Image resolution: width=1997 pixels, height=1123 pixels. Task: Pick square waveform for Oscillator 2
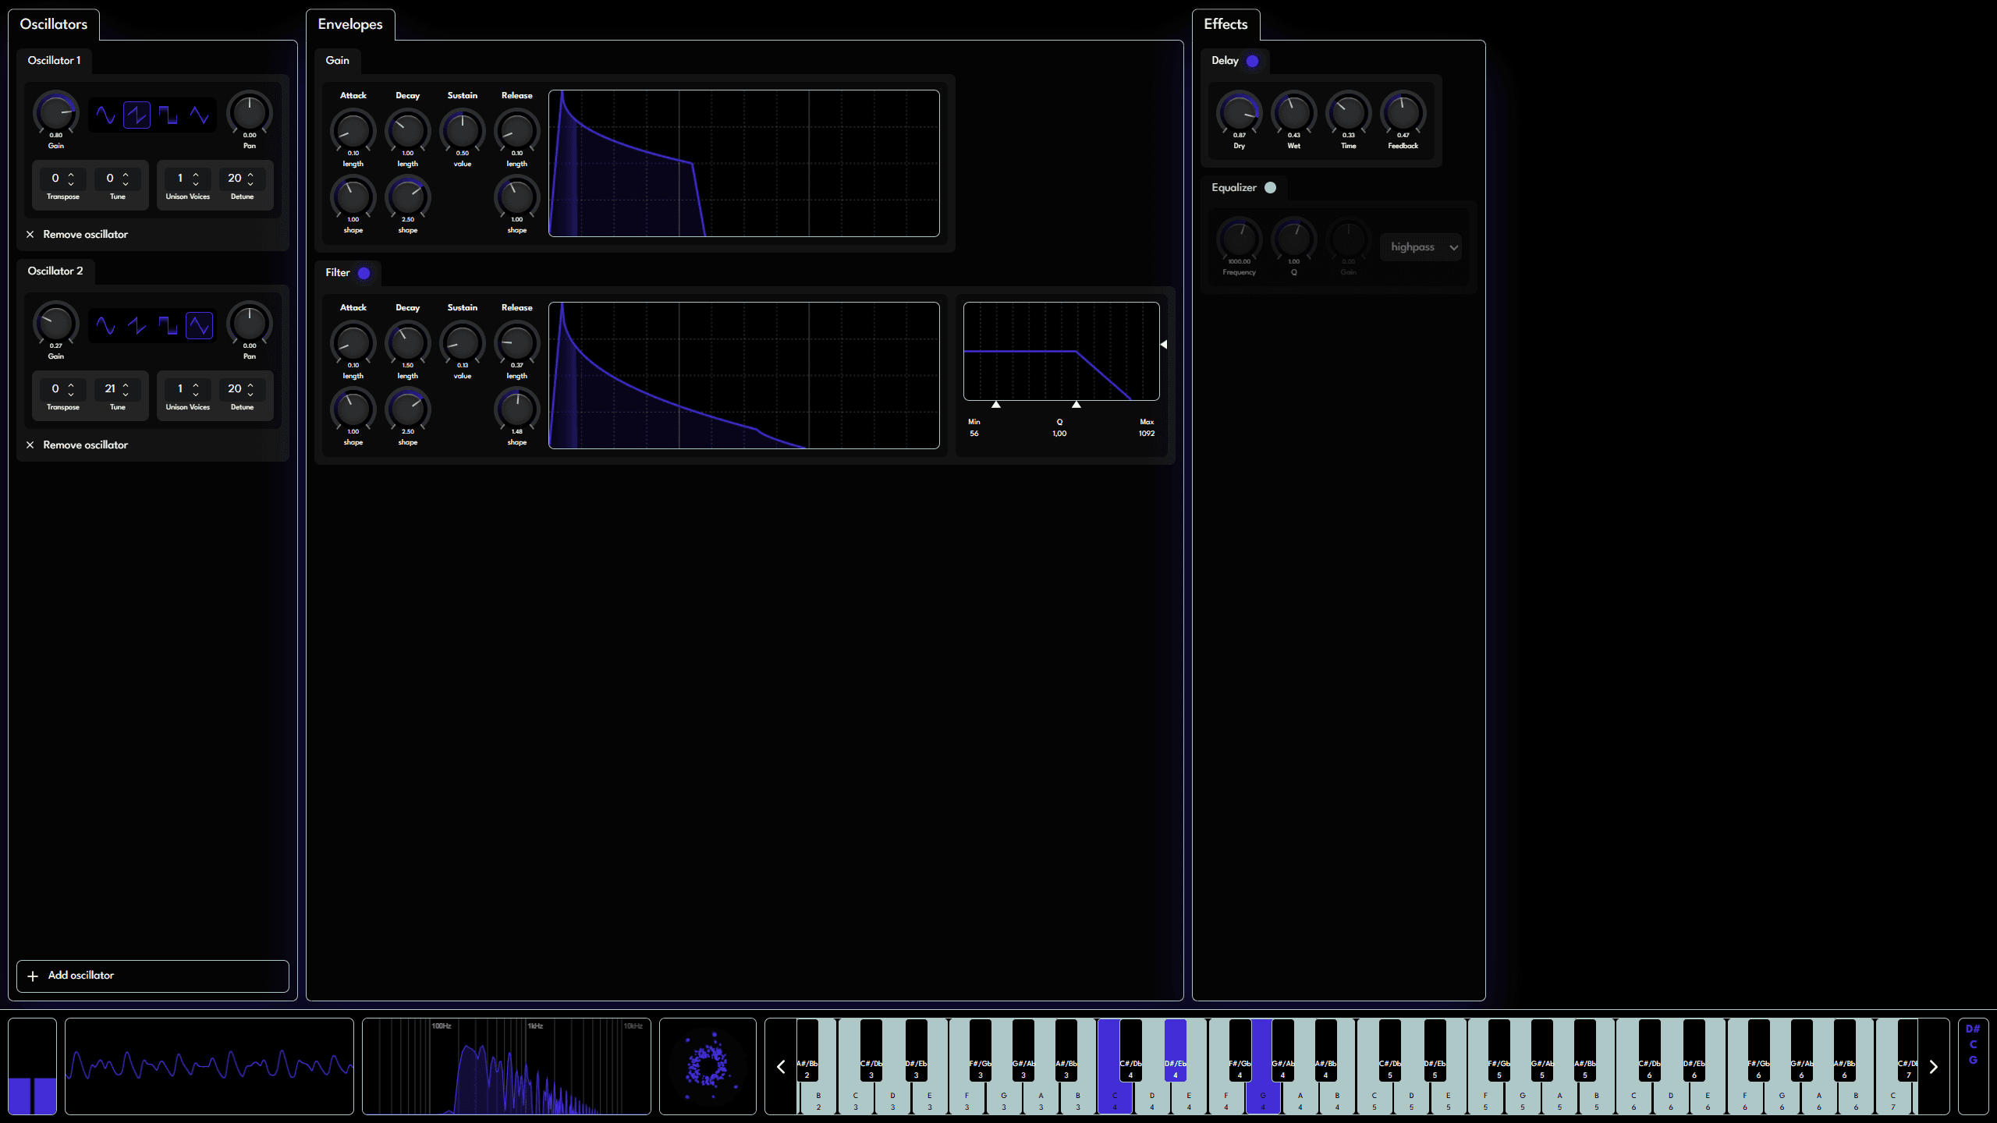tap(168, 326)
